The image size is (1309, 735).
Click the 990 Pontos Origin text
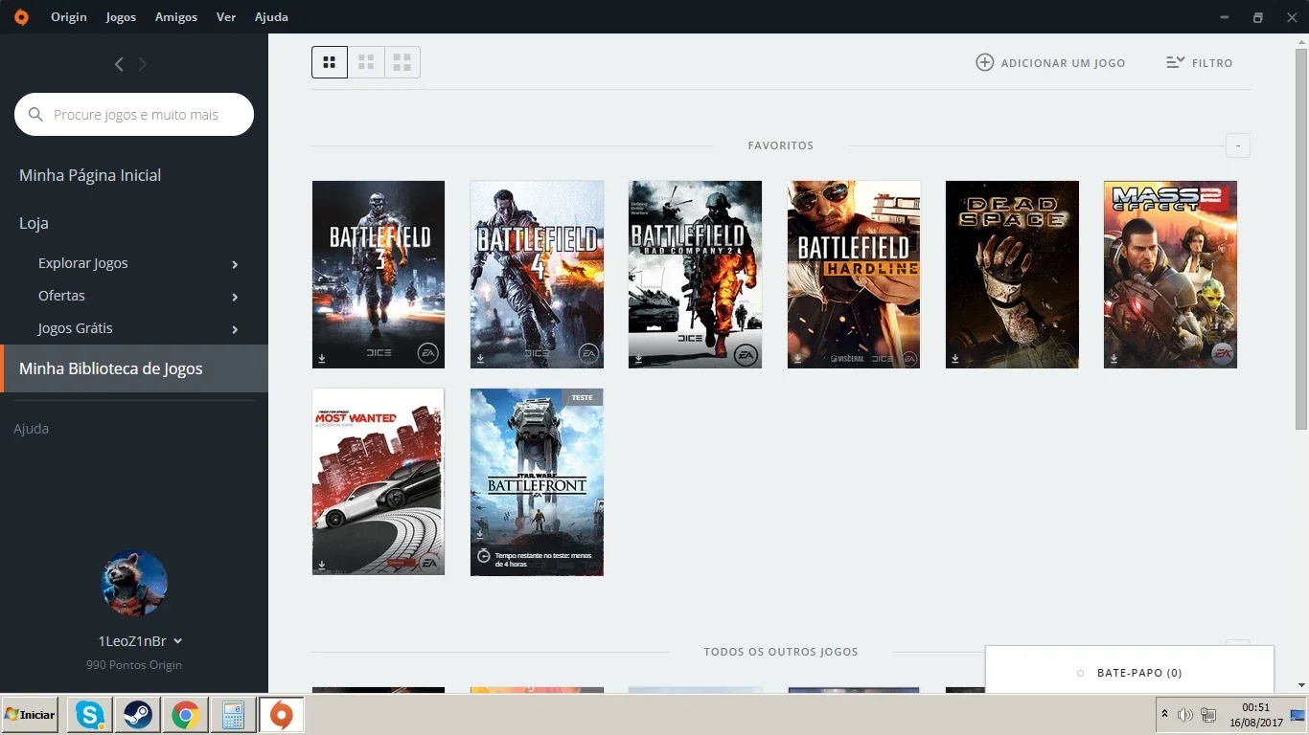(134, 665)
